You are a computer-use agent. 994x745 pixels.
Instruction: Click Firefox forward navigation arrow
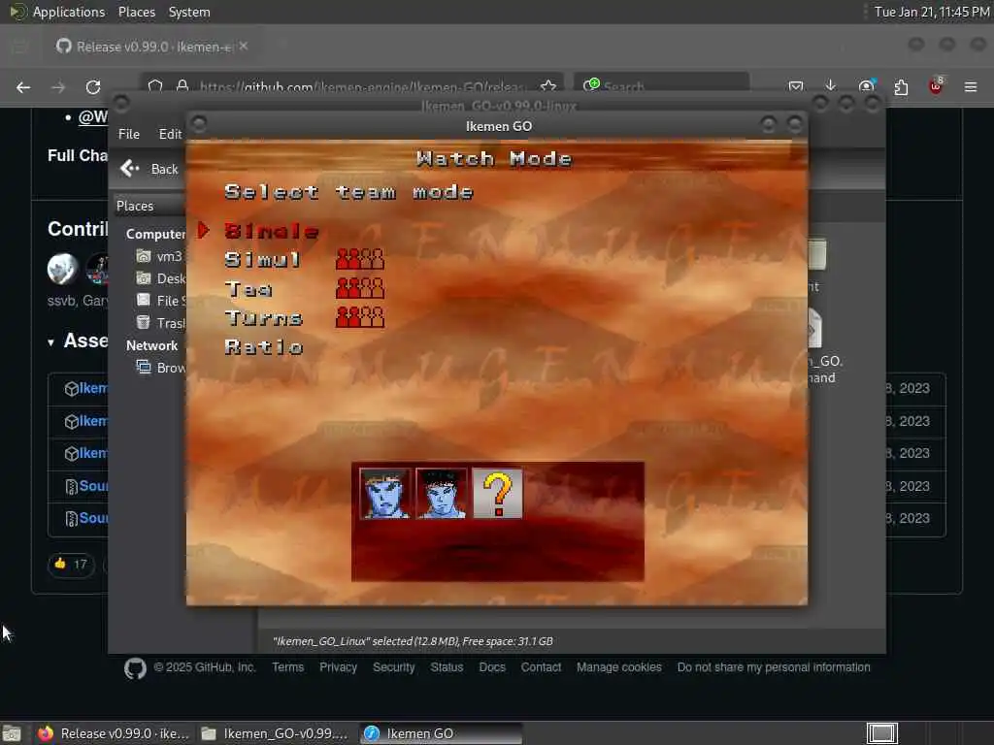point(58,86)
